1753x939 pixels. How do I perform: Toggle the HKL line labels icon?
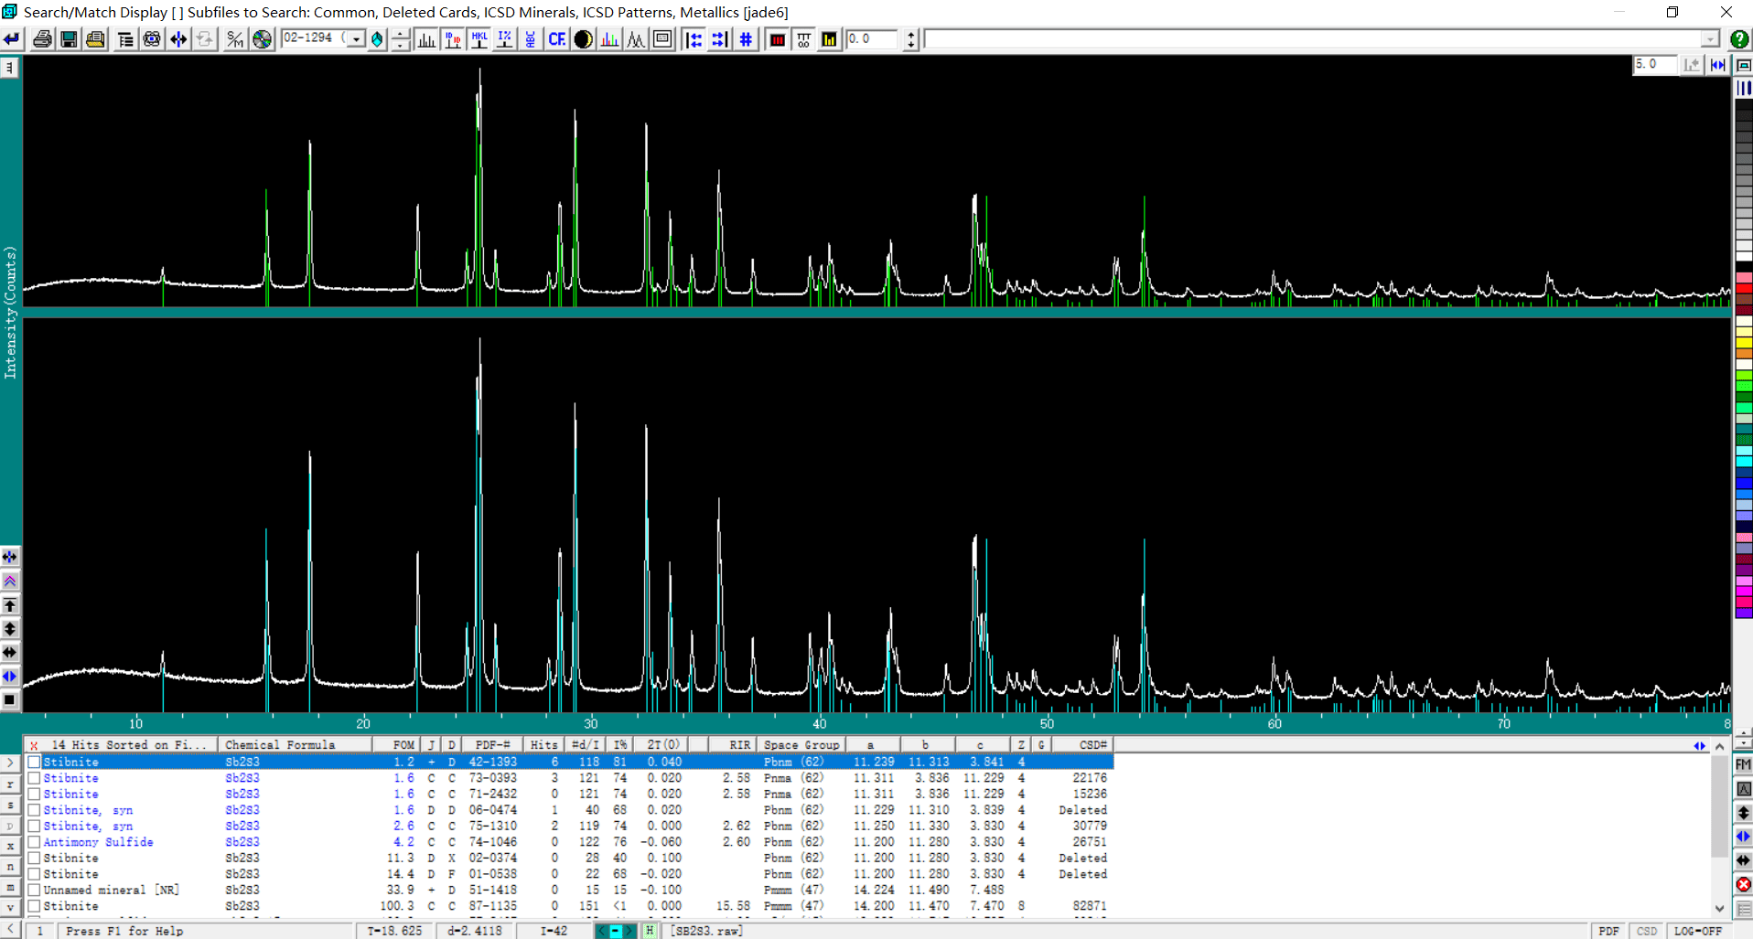tap(479, 39)
